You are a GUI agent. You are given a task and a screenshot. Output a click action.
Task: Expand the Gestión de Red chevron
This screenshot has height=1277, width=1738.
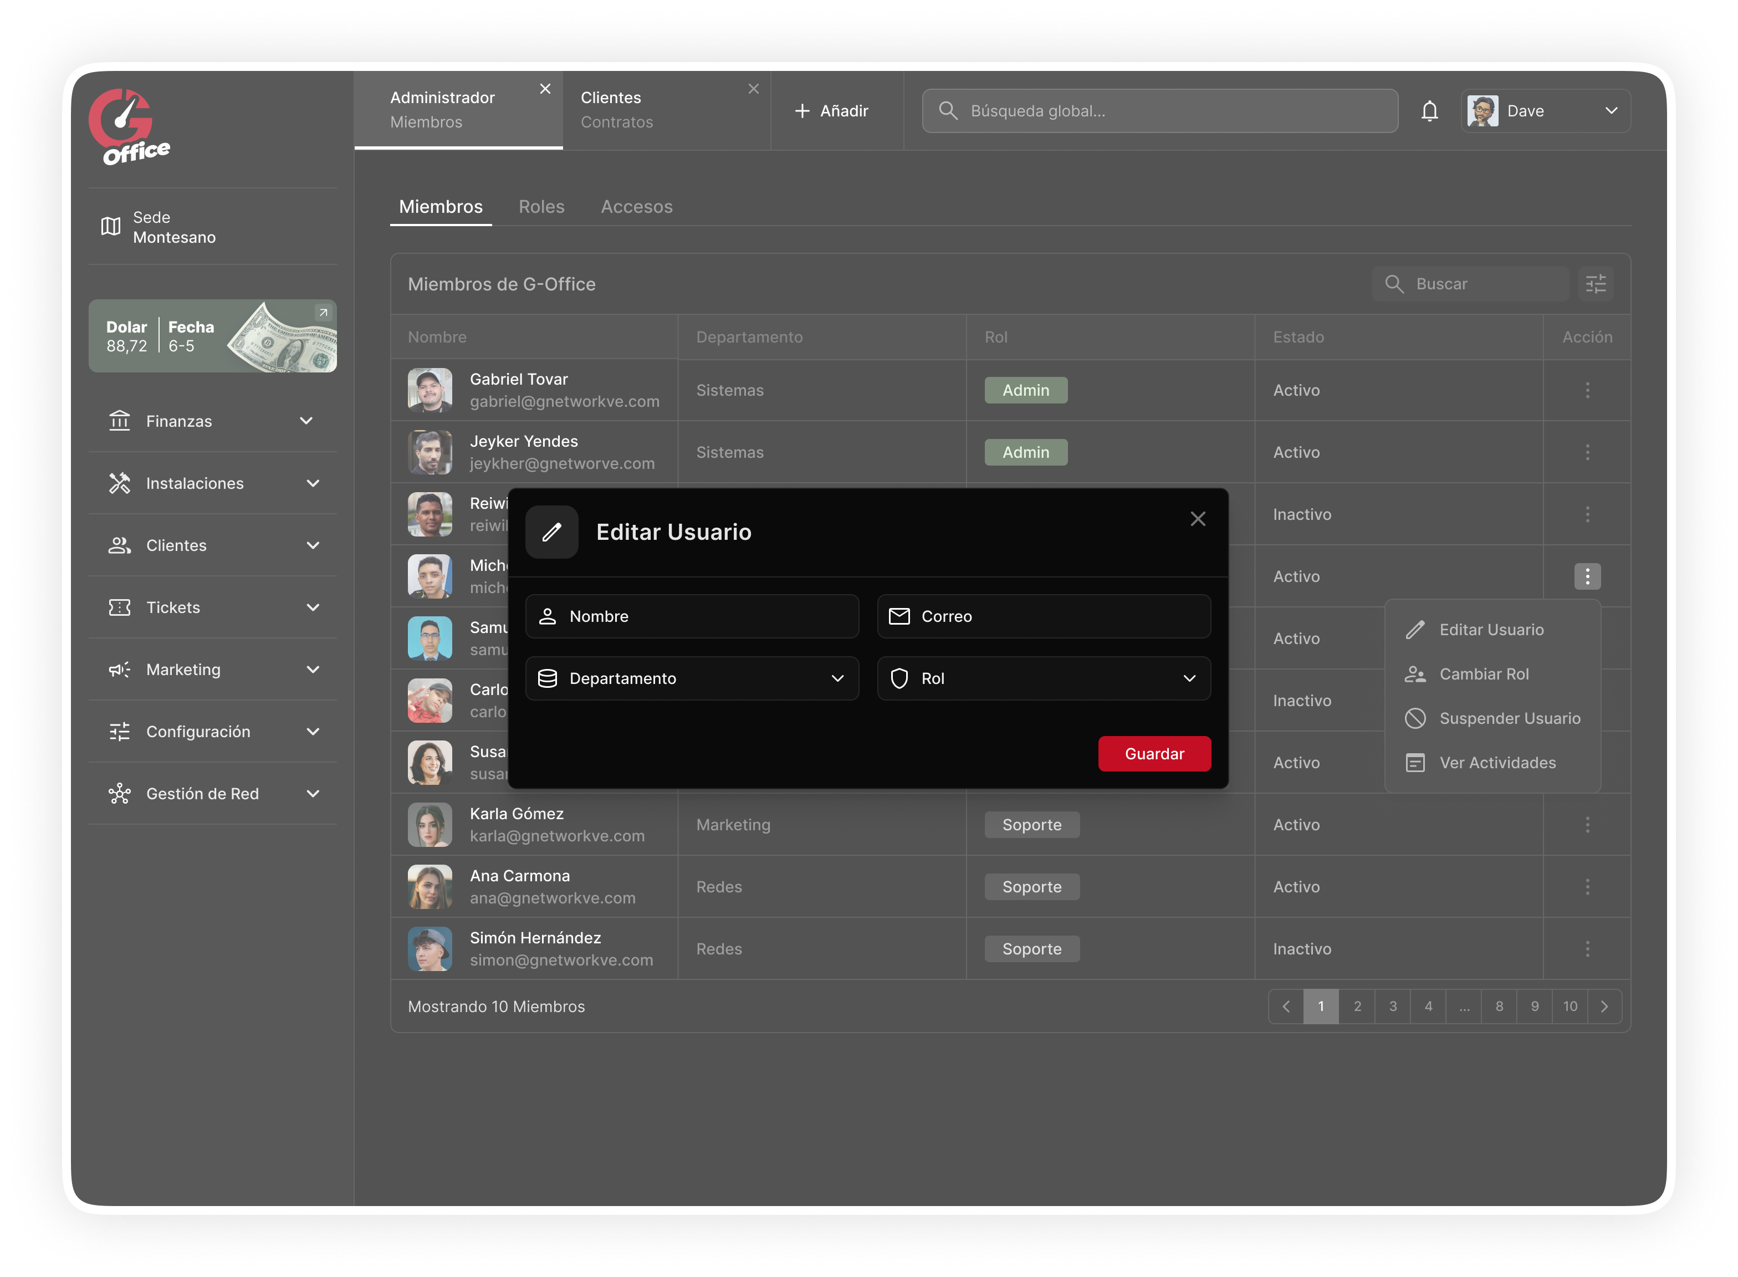(313, 794)
